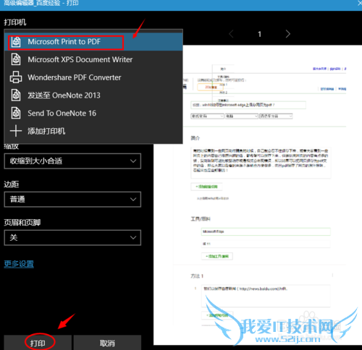The height and width of the screenshot is (350, 362).
Task: Click 添加打印机 to add printer
Action: 93,131
